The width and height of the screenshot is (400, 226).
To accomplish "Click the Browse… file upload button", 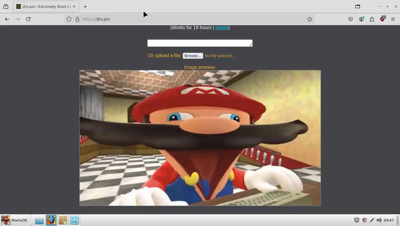I will coord(193,56).
